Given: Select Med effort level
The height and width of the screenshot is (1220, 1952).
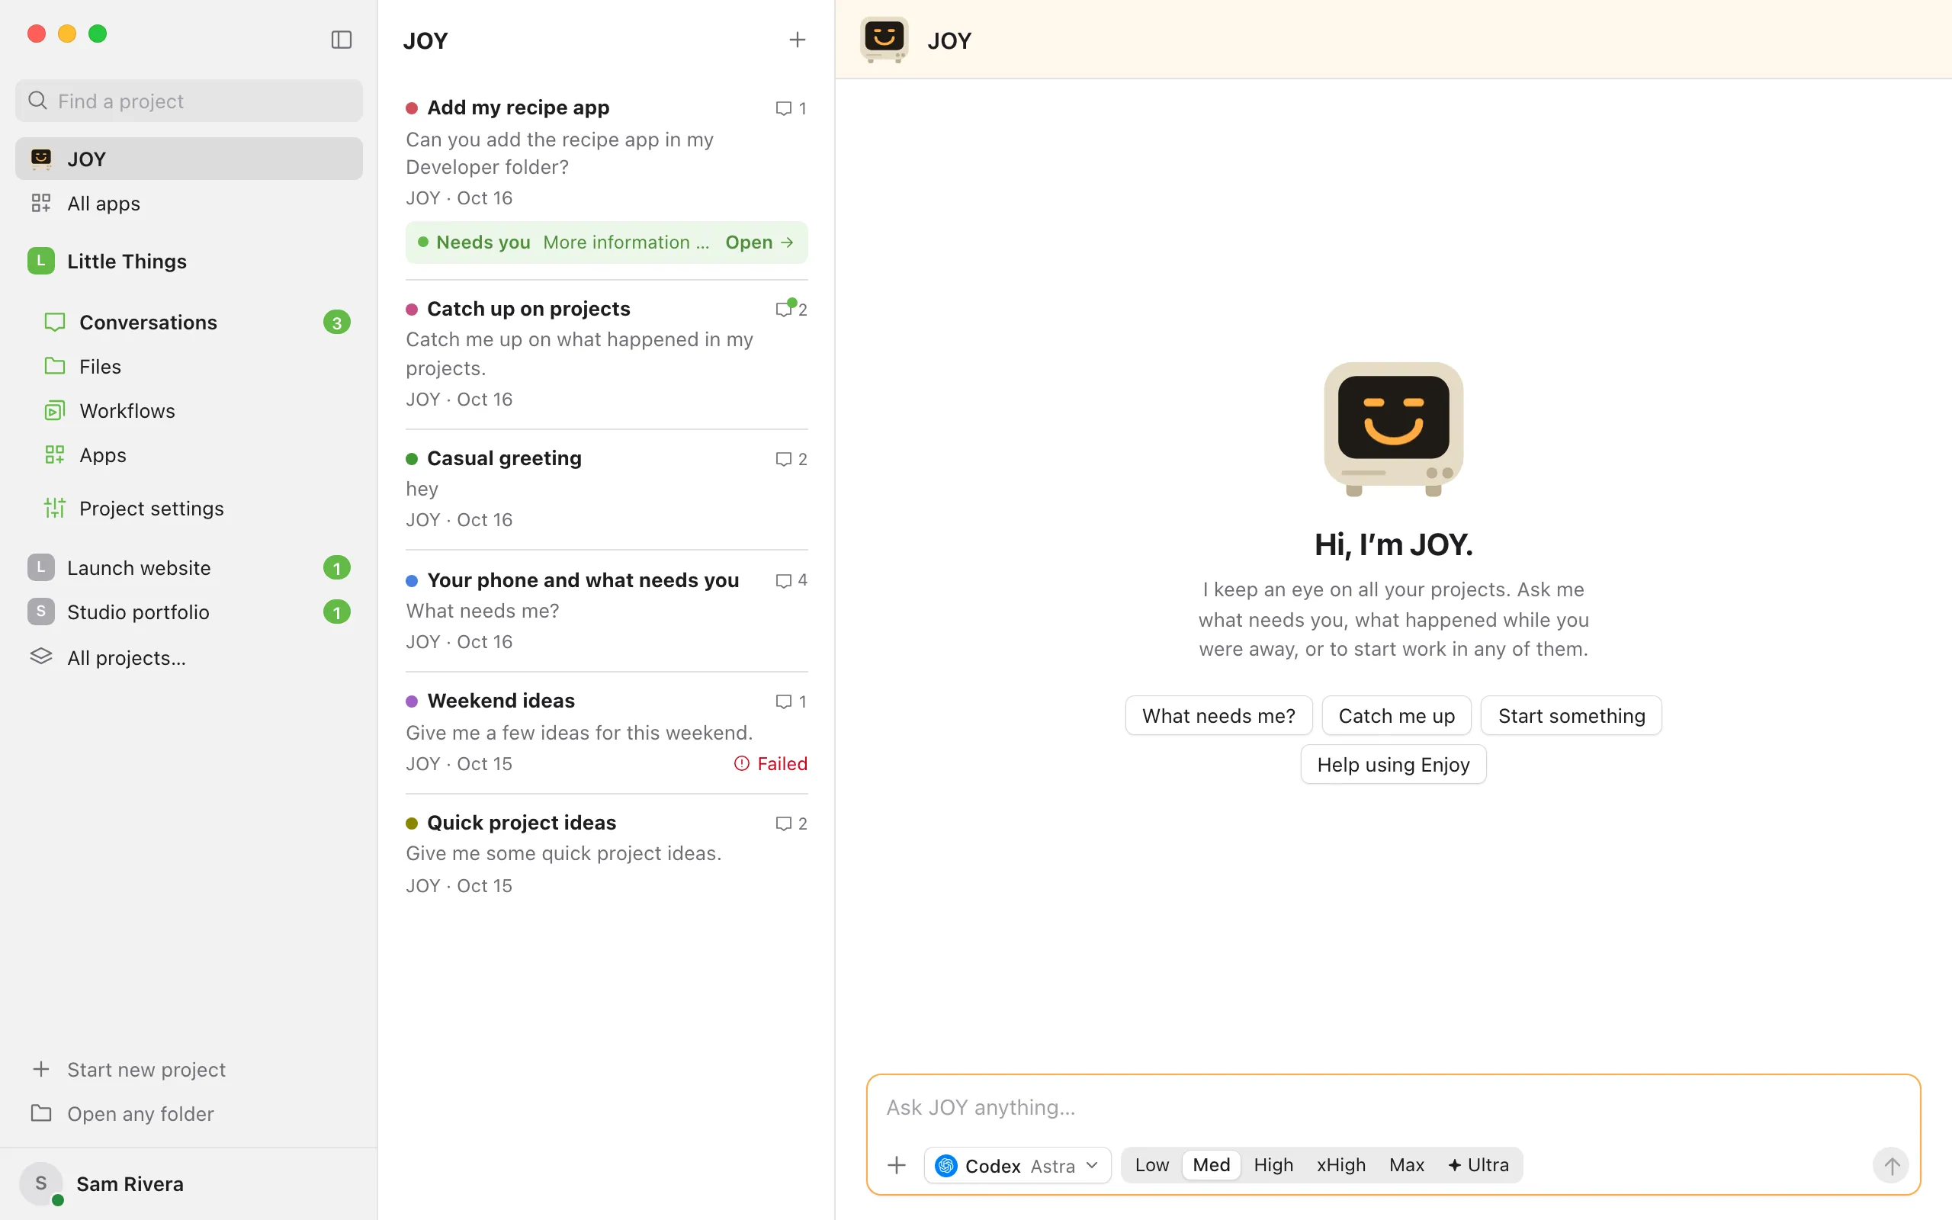Looking at the screenshot, I should point(1211,1165).
